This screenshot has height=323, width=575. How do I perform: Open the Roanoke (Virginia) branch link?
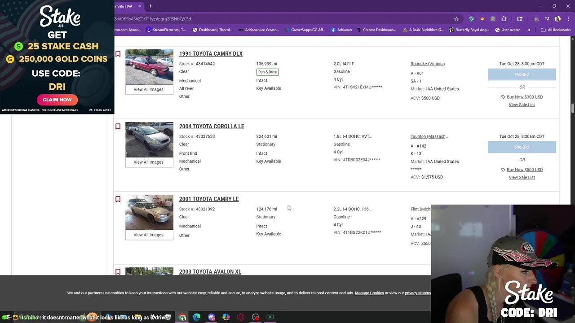point(428,64)
